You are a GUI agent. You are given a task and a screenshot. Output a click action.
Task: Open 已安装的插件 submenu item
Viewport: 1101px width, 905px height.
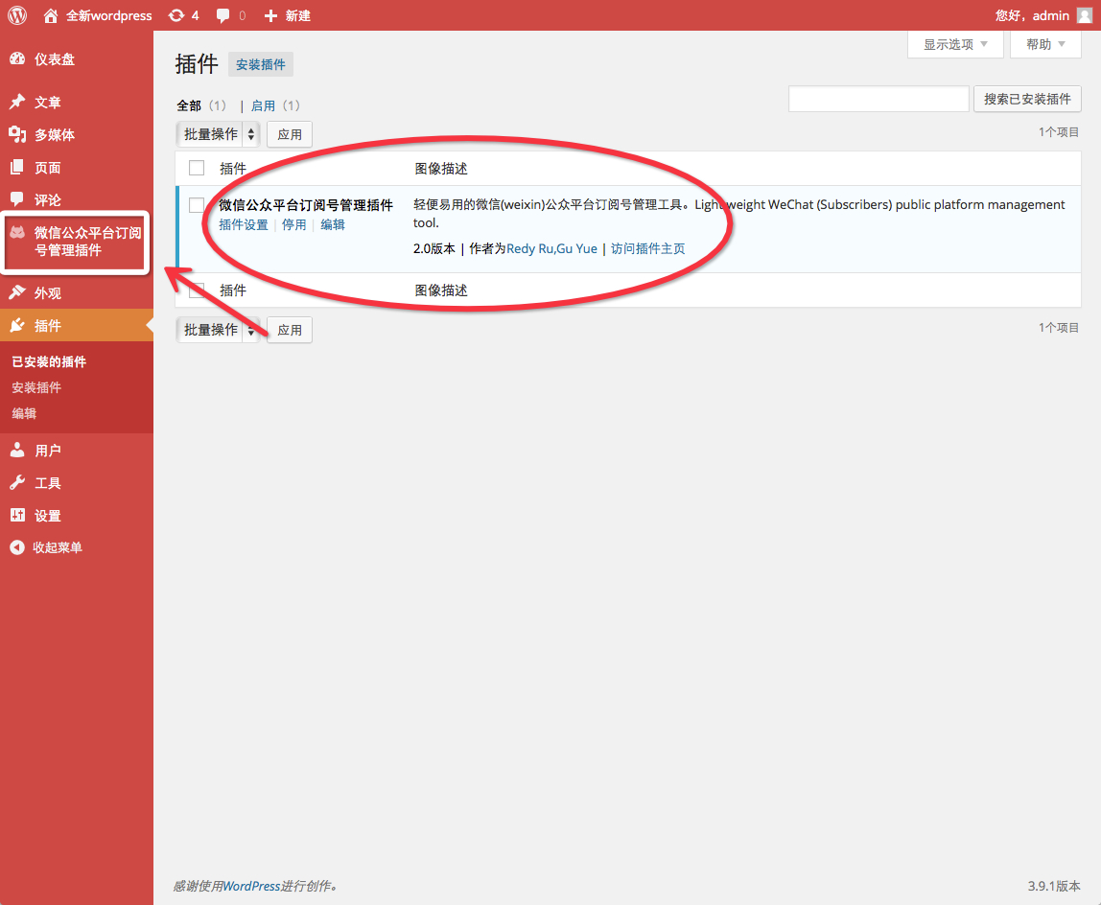click(49, 361)
